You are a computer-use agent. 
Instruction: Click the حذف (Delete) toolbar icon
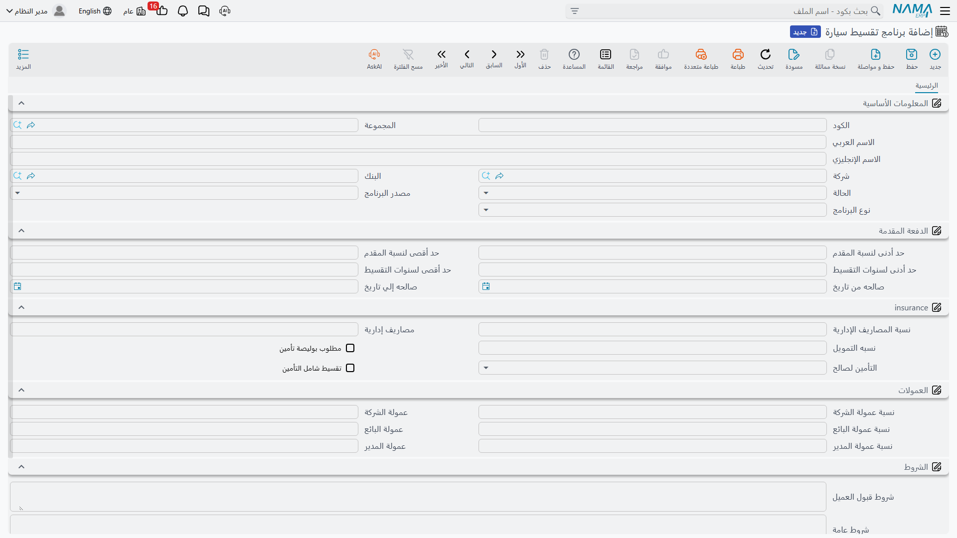(x=544, y=54)
